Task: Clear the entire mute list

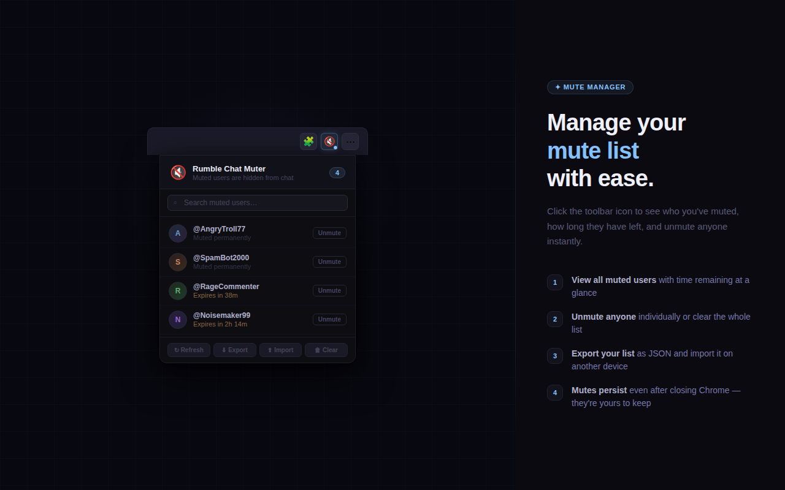Action: (326, 350)
